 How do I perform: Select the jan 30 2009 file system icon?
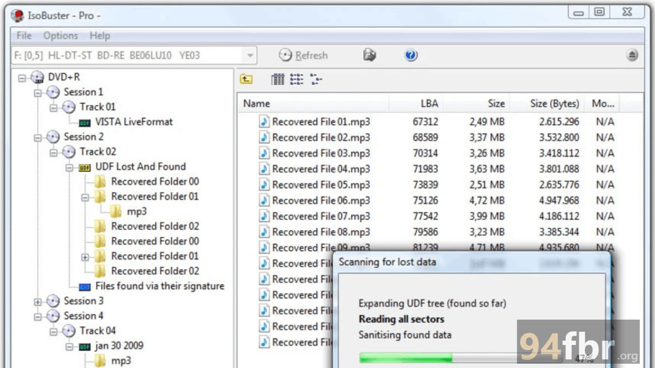(x=85, y=346)
